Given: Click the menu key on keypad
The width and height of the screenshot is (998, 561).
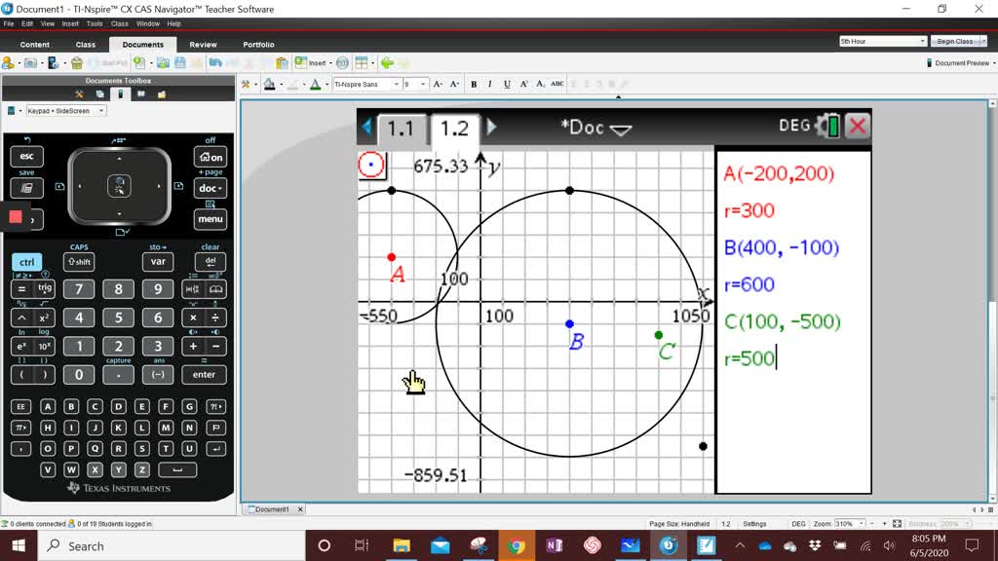Looking at the screenshot, I should [x=211, y=219].
